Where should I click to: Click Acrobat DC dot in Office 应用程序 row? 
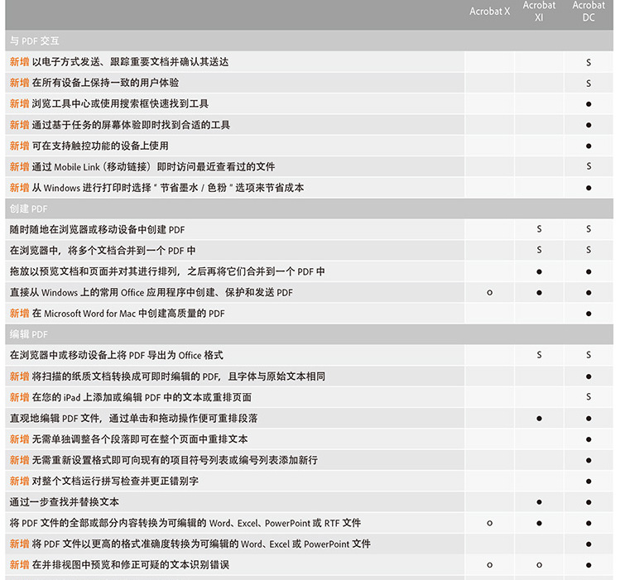click(589, 293)
